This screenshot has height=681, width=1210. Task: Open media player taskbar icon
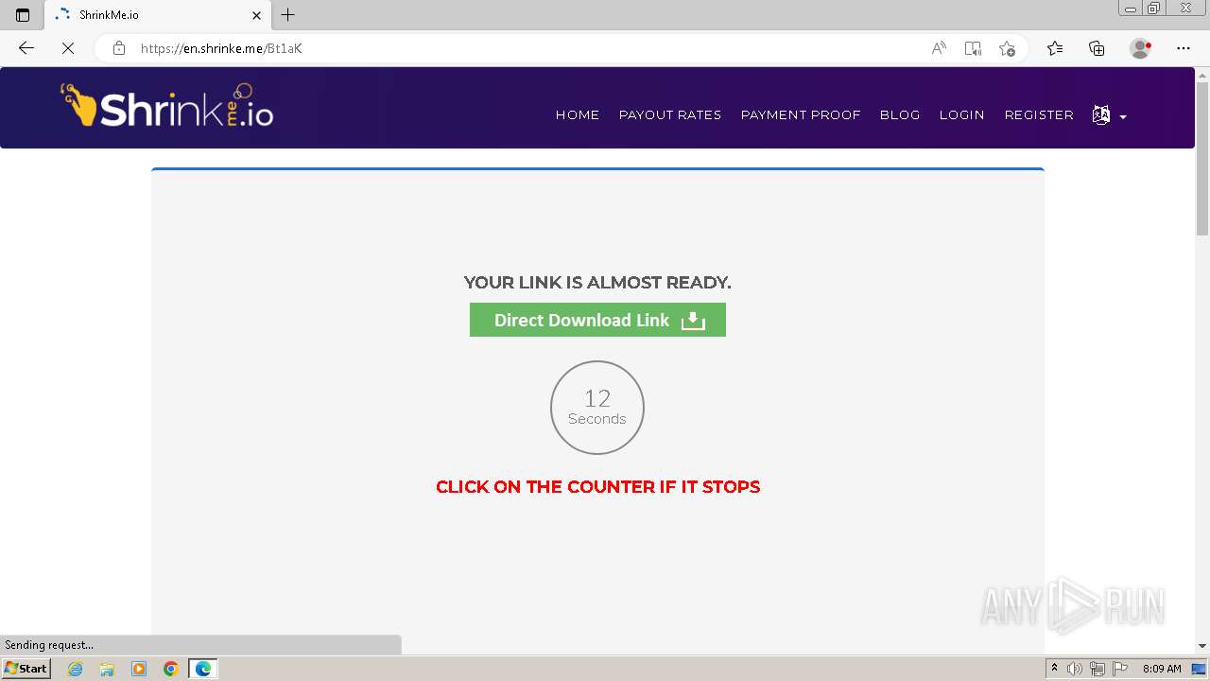139,669
